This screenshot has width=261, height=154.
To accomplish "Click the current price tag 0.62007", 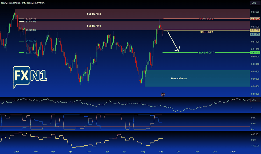I will pyautogui.click(x=255, y=34).
